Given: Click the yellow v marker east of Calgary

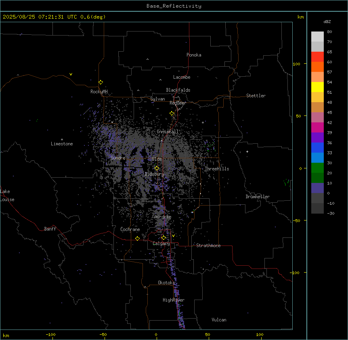Looking at the screenshot, I should [x=173, y=236].
